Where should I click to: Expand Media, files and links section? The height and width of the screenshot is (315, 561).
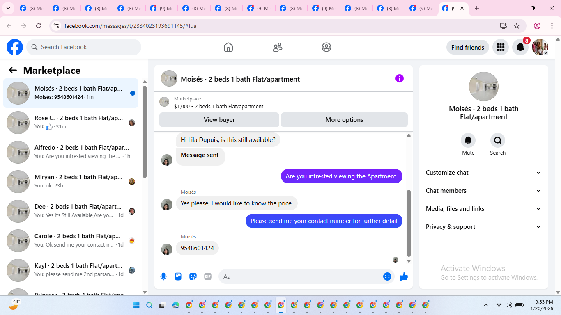[x=483, y=209]
